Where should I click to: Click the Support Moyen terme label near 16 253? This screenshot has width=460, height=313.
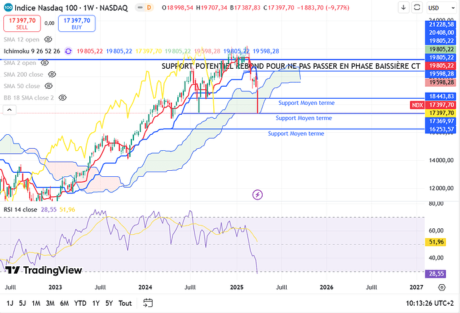click(x=296, y=133)
